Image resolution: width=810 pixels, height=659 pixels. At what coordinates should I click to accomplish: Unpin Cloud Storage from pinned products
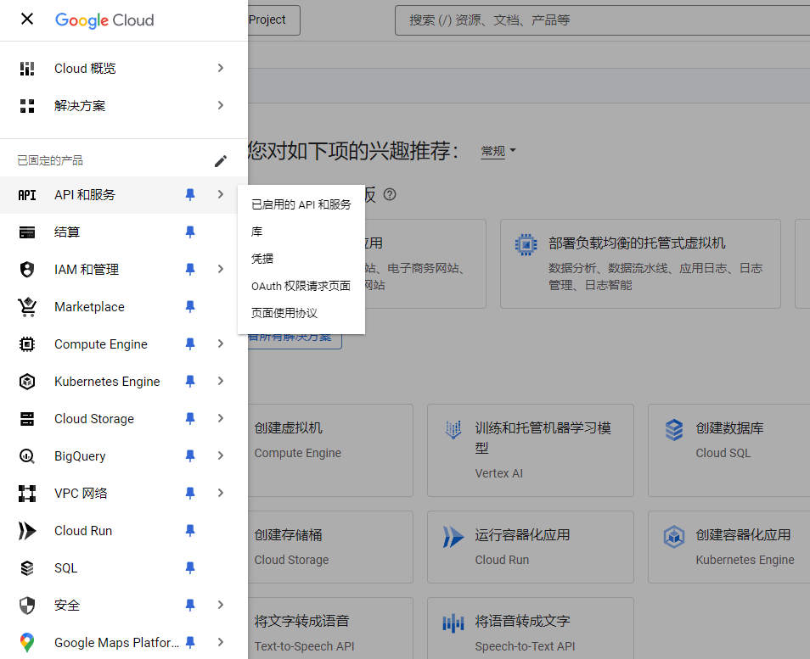coord(190,418)
